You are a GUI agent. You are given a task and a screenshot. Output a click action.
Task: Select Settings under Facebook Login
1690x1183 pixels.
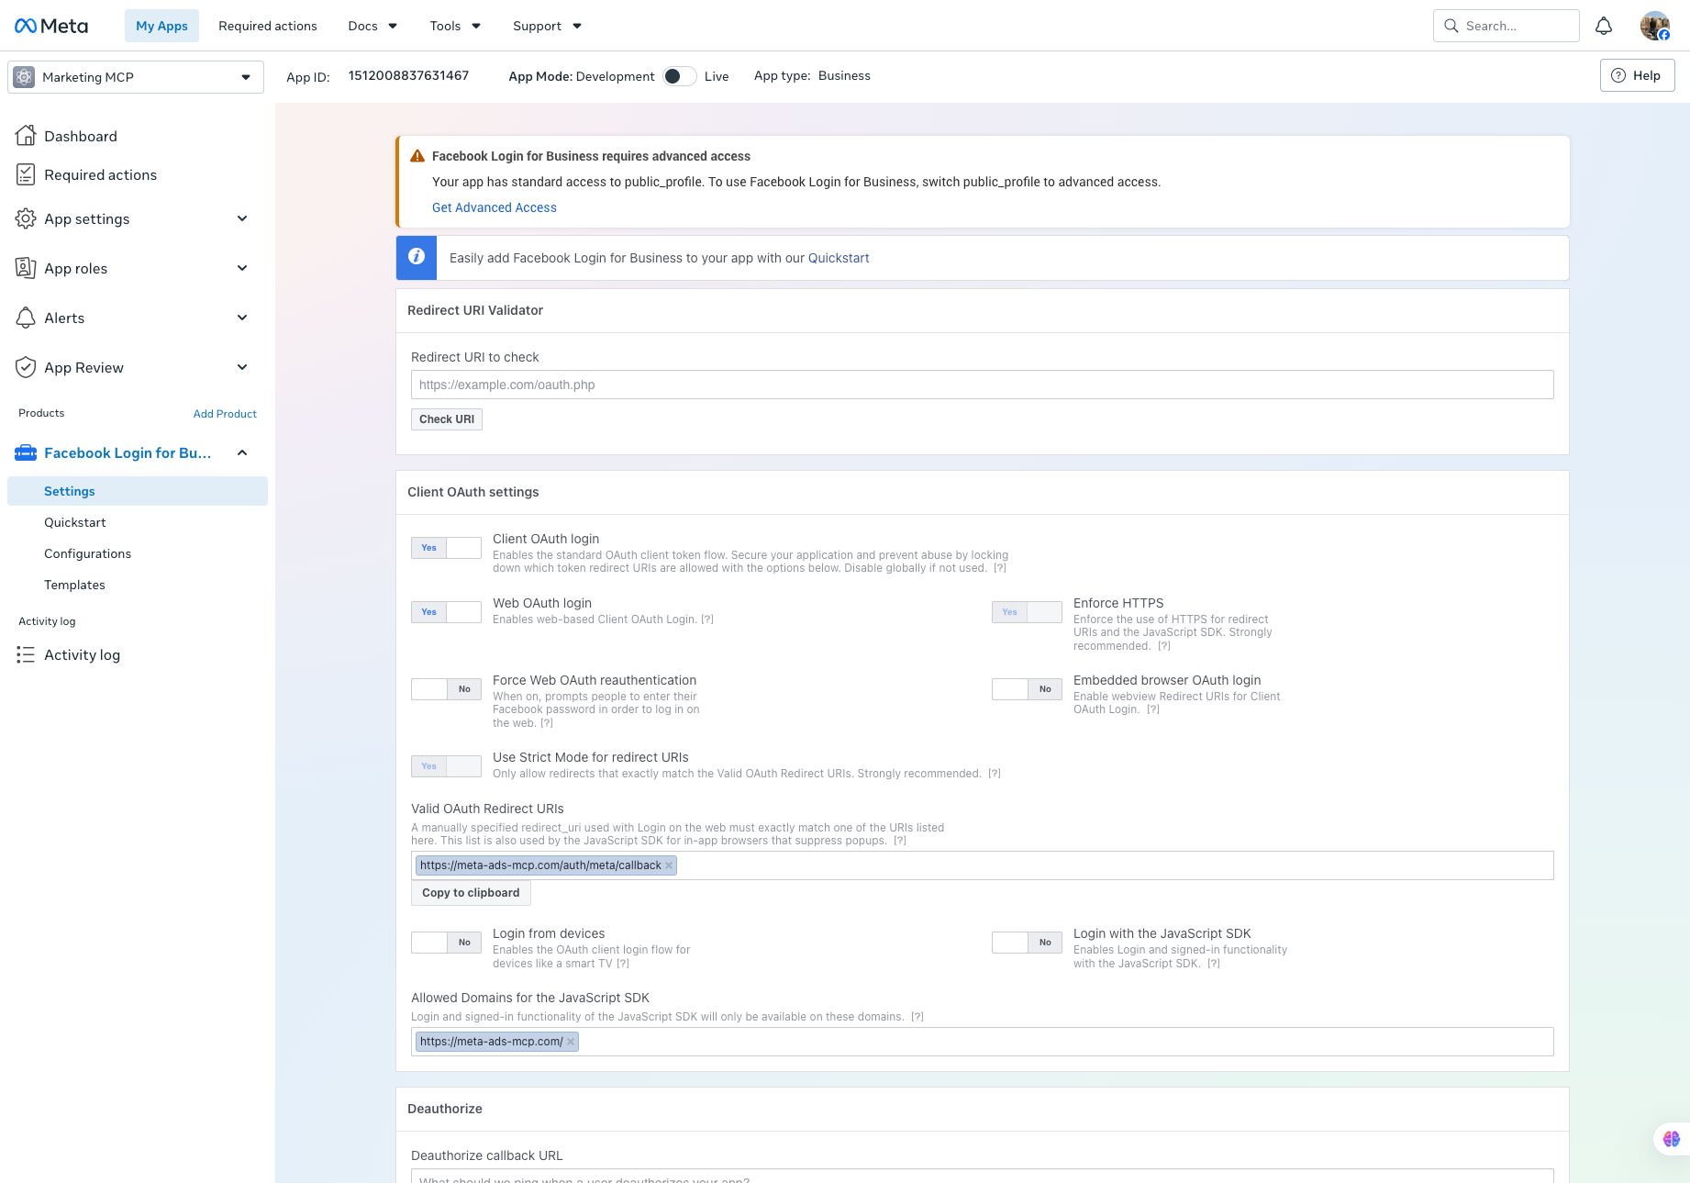pyautogui.click(x=138, y=491)
